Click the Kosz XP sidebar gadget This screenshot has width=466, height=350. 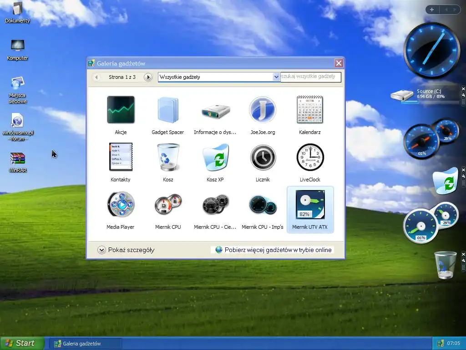pos(445,180)
